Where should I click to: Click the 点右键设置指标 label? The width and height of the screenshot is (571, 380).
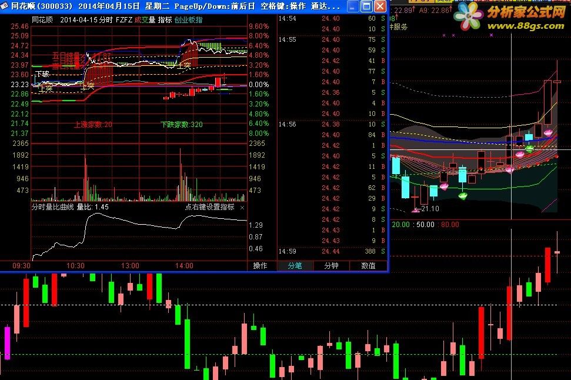tap(210, 207)
